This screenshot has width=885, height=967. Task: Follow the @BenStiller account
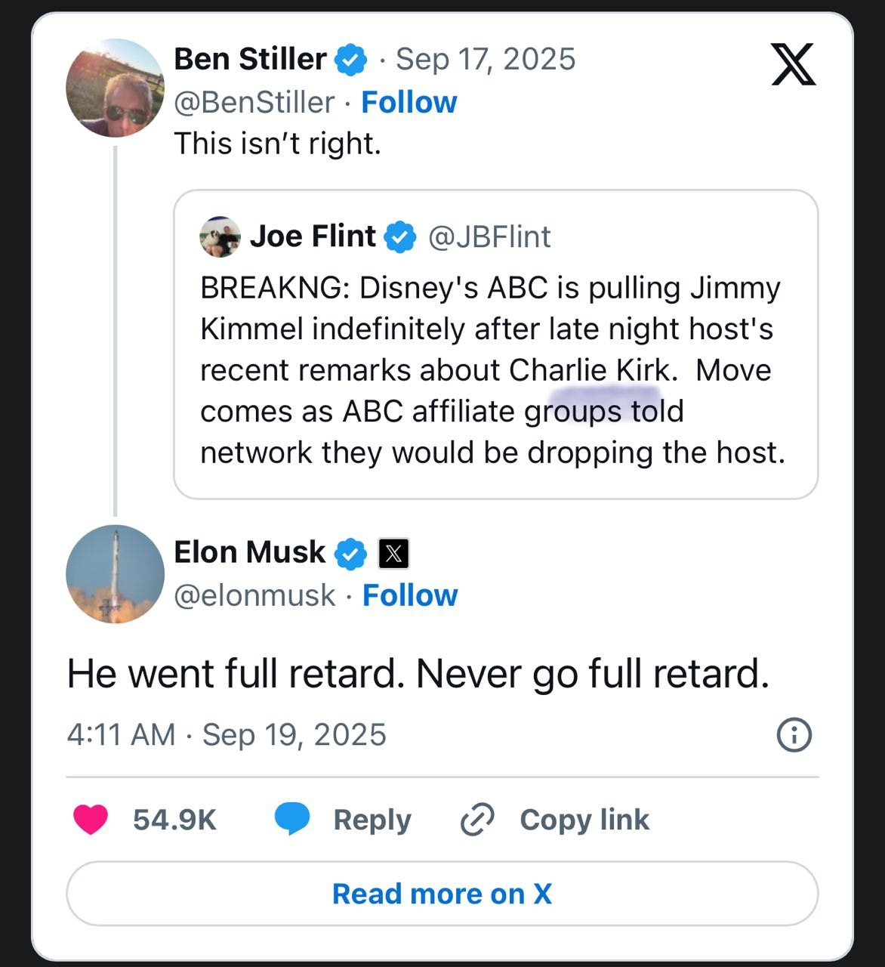click(409, 102)
